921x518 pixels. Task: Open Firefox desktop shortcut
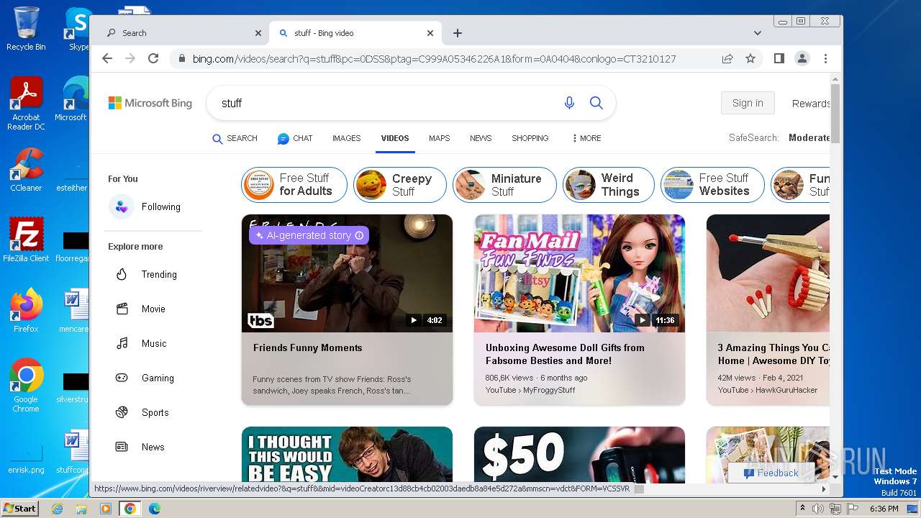tap(26, 311)
